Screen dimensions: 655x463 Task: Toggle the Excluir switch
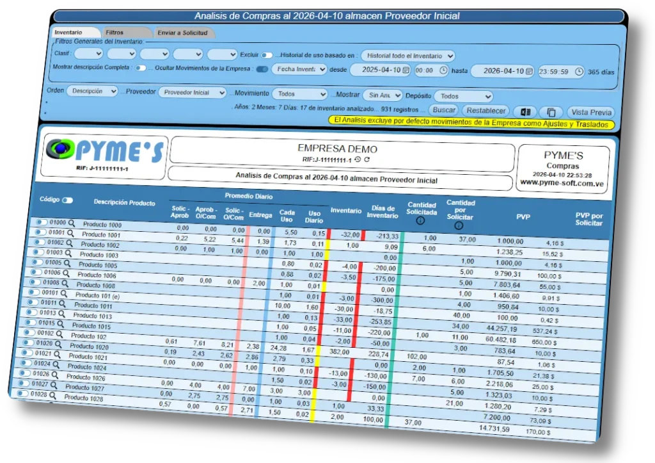[x=268, y=54]
